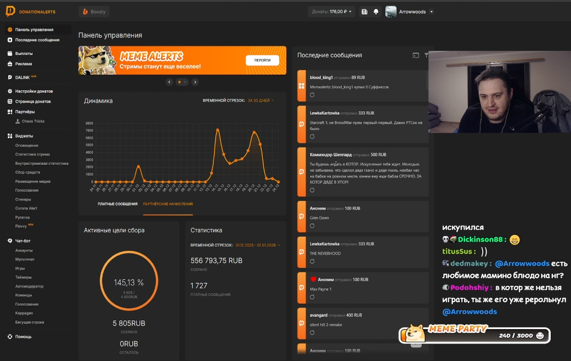Switch to Партнёрские начисления chart tab
The width and height of the screenshot is (571, 361).
[x=168, y=204]
